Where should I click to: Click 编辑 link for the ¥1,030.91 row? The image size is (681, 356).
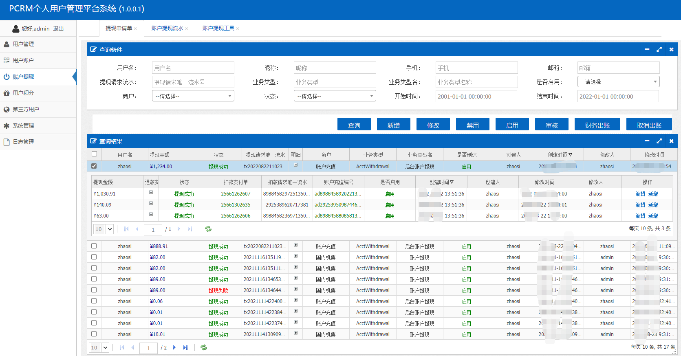click(640, 194)
